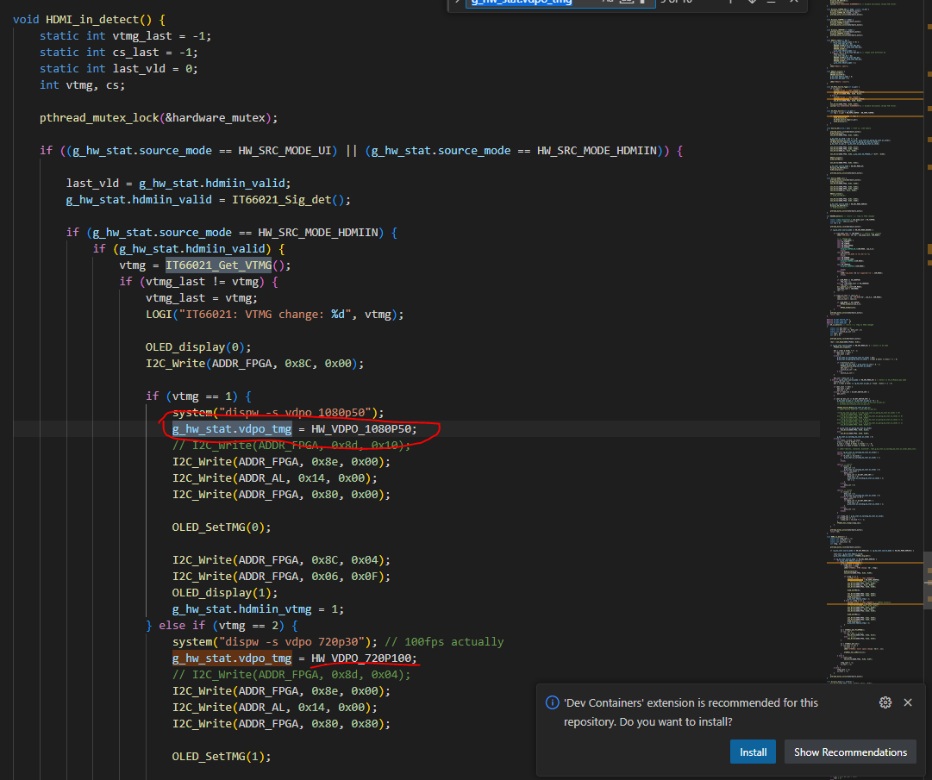Dismiss the Dev Containers notification
The height and width of the screenshot is (780, 932).
[x=908, y=702]
